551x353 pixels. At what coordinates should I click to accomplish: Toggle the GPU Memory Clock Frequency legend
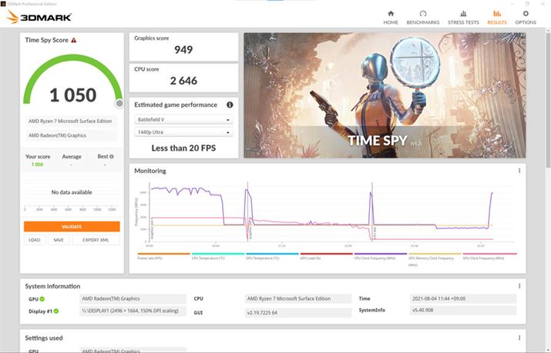435,259
